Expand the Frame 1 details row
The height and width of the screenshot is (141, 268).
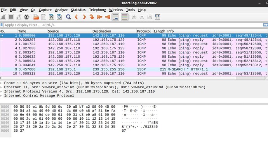[x=2, y=83]
